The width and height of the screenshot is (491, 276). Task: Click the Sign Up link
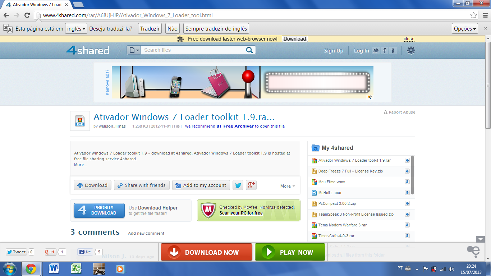(x=334, y=51)
